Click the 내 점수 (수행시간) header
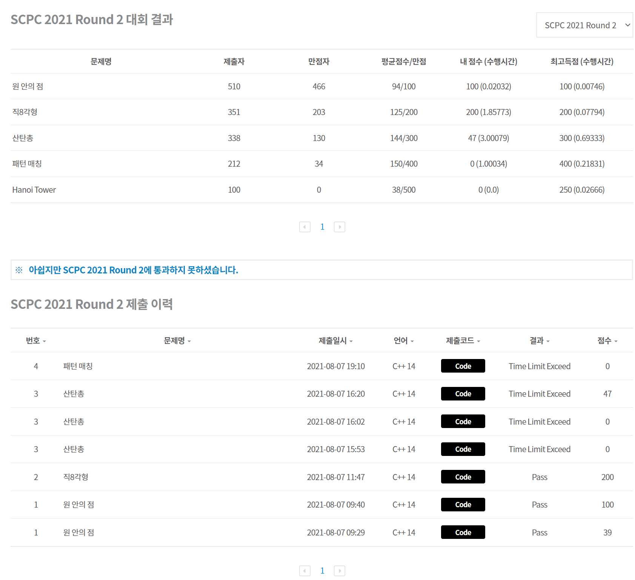 click(489, 61)
